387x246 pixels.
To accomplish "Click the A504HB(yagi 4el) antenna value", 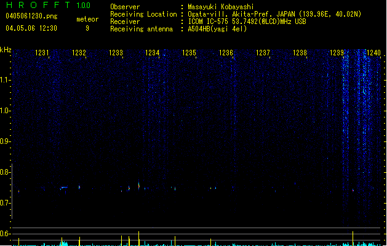I will pyautogui.click(x=217, y=29).
